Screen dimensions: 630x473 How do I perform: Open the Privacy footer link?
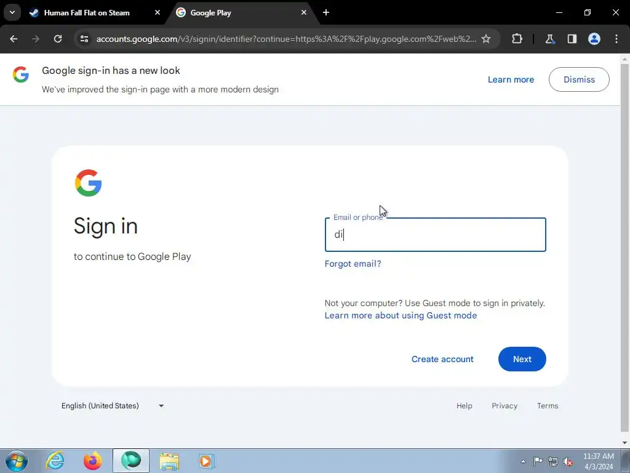pyautogui.click(x=504, y=406)
